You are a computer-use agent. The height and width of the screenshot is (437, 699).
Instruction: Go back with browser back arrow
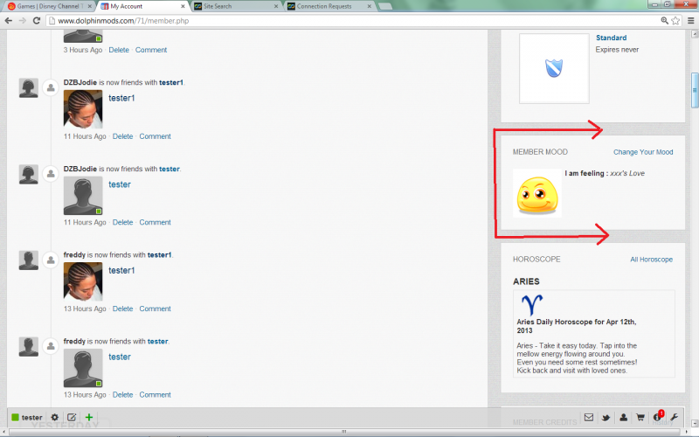pos(9,20)
